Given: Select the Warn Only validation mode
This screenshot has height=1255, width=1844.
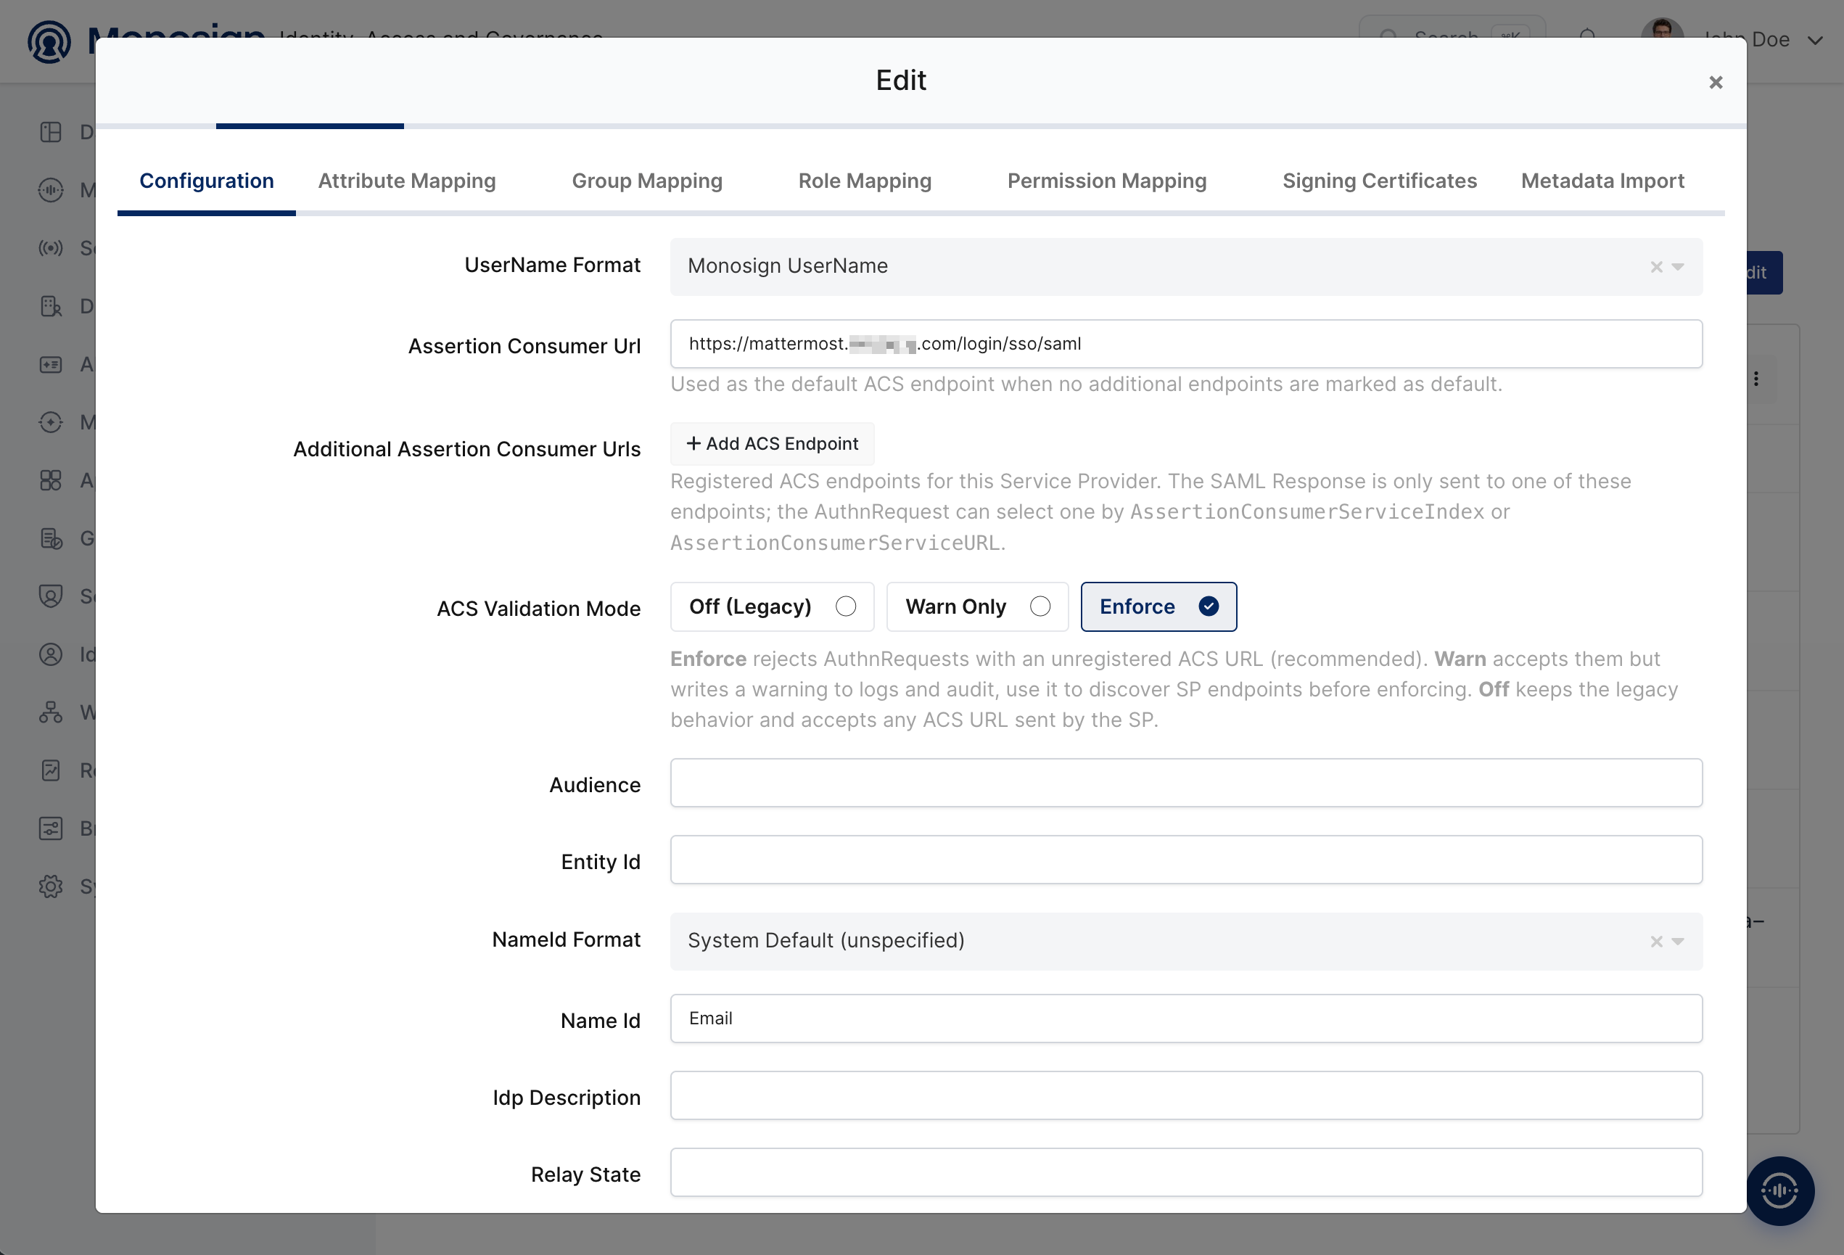Looking at the screenshot, I should coord(976,607).
